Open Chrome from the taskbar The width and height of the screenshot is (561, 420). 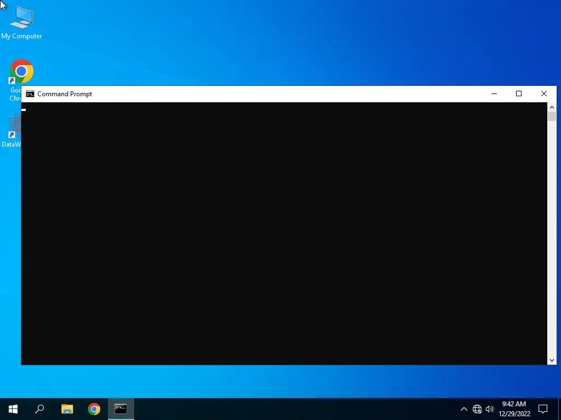click(x=94, y=409)
